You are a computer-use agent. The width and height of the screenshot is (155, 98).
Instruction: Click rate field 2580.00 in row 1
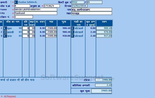click(x=51, y=28)
